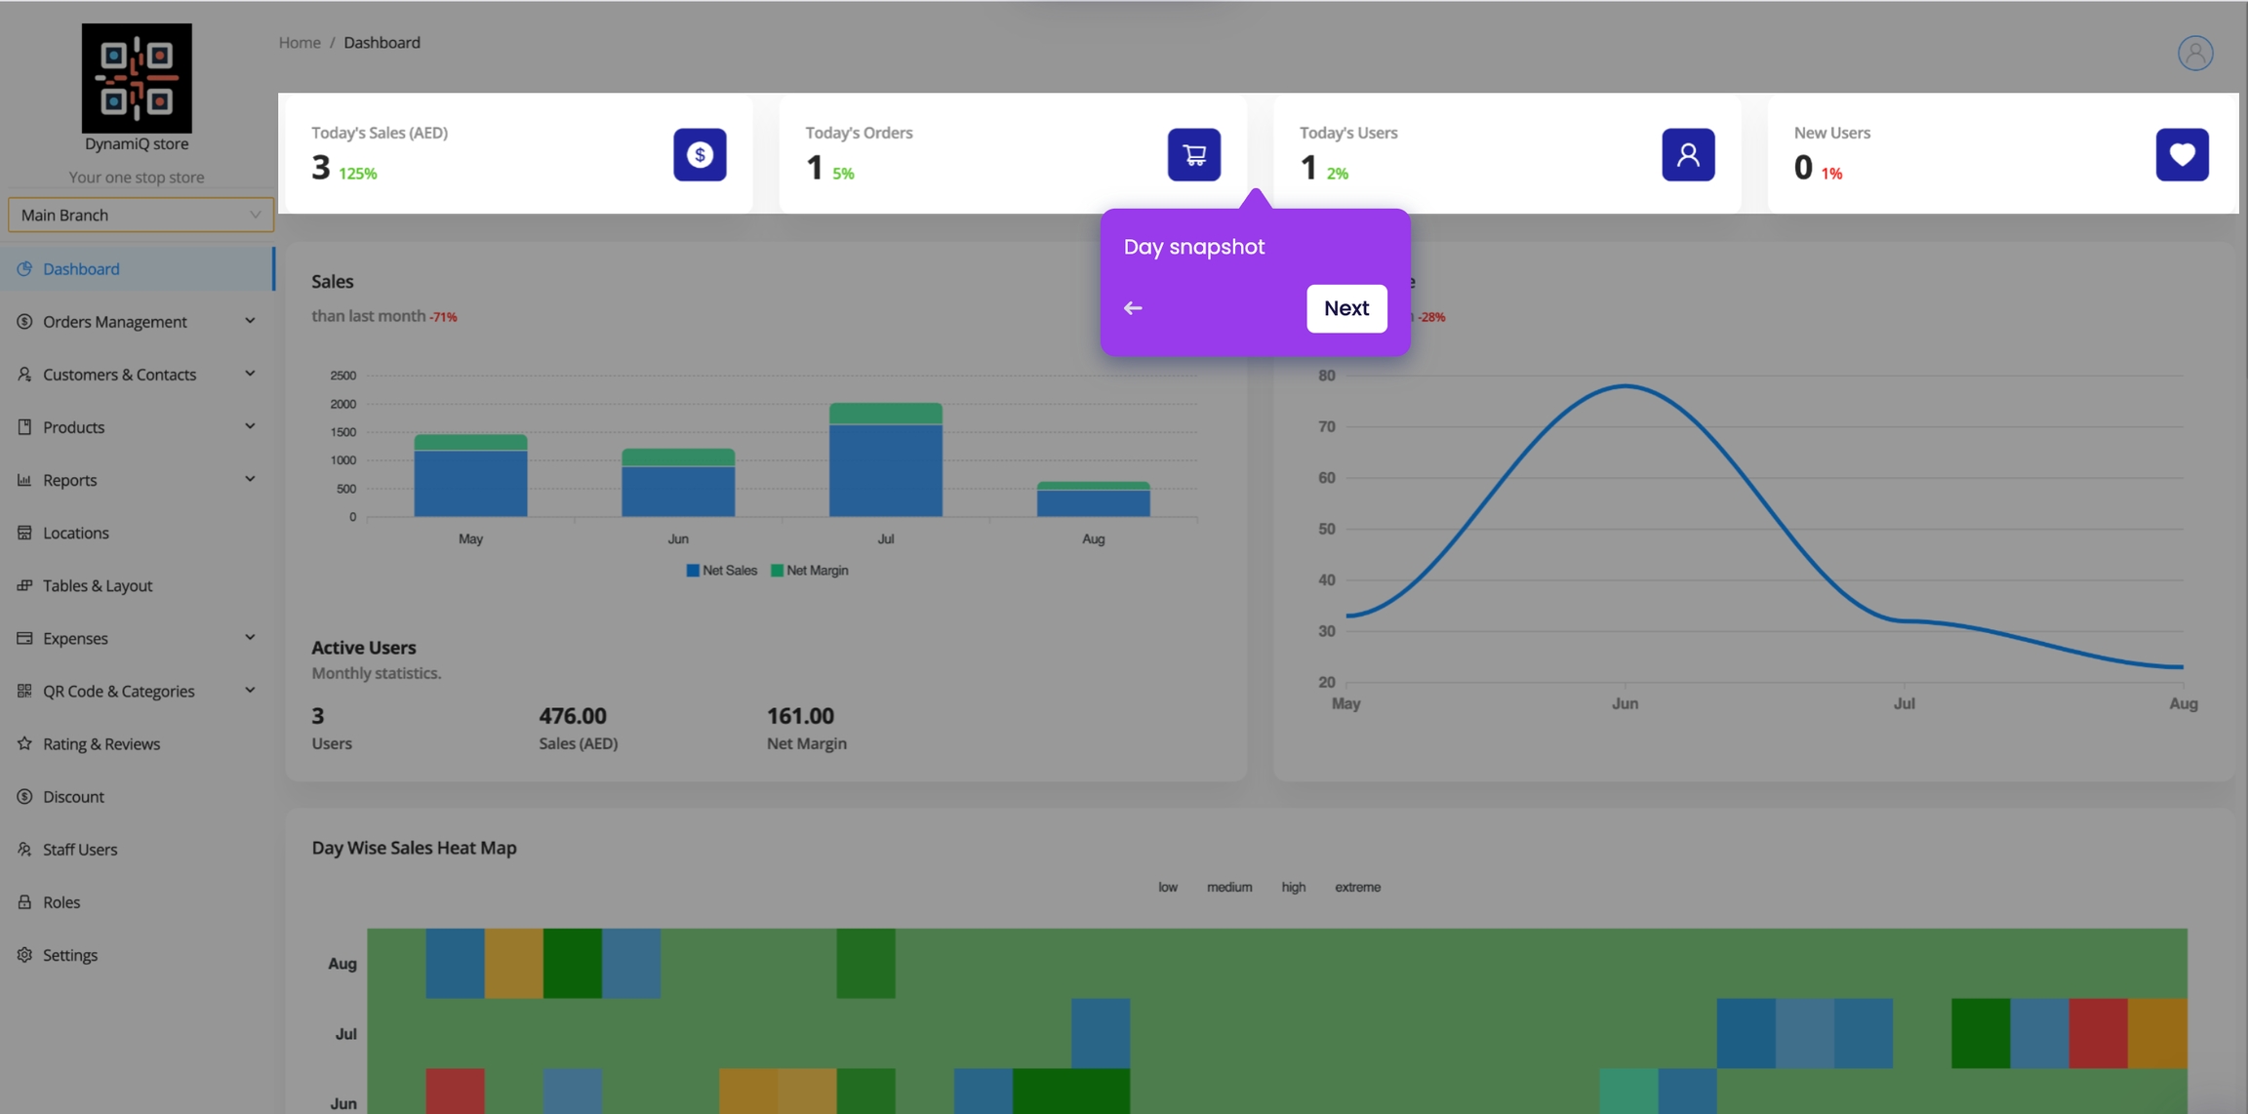This screenshot has height=1114, width=2248.
Task: Select Tables & Layout in the sidebar
Action: pyautogui.click(x=98, y=585)
